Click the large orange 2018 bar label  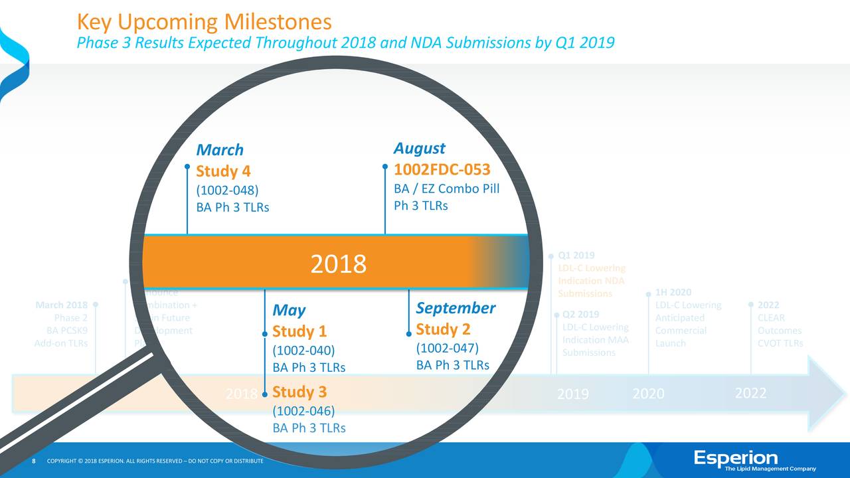pos(339,264)
